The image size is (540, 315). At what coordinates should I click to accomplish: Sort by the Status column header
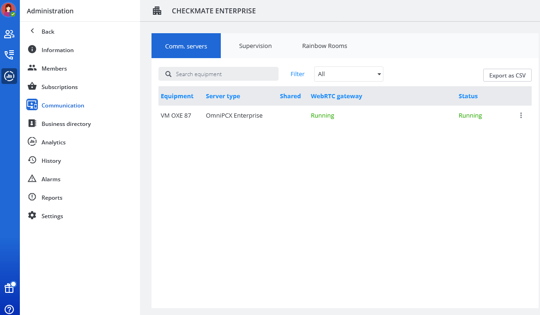[468, 96]
